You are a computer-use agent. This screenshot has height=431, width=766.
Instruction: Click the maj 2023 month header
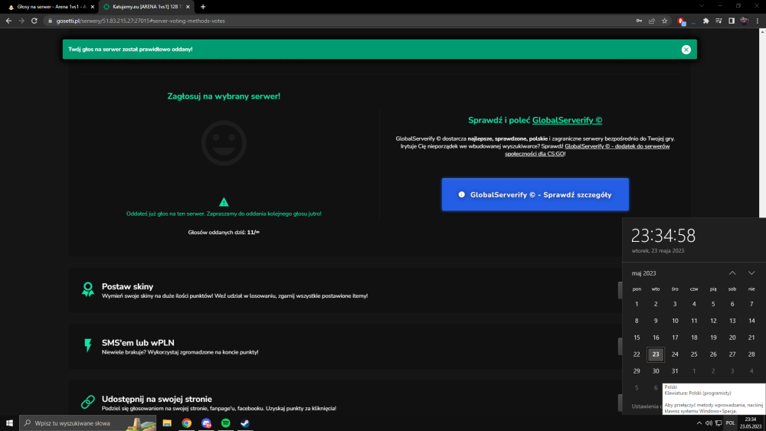pyautogui.click(x=643, y=273)
